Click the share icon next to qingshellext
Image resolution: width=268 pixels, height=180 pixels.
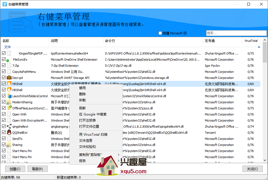tap(9, 127)
